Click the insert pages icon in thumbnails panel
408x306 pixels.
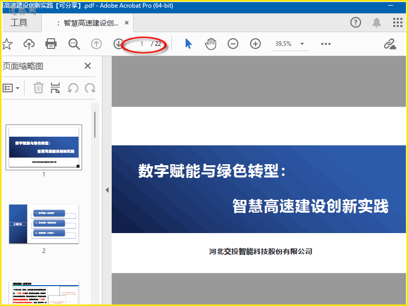55,88
